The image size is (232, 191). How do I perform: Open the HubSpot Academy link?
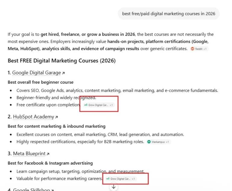coord(34,117)
